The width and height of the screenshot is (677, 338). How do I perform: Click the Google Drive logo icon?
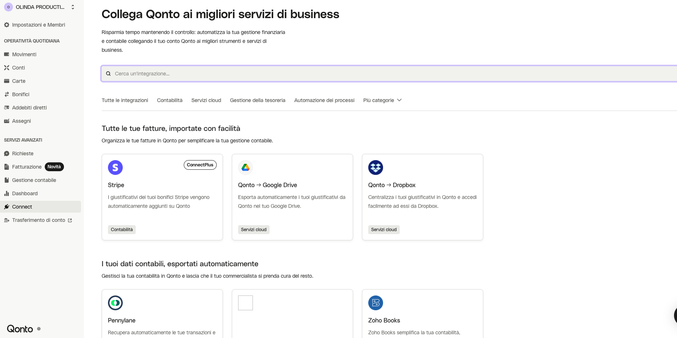pyautogui.click(x=246, y=168)
